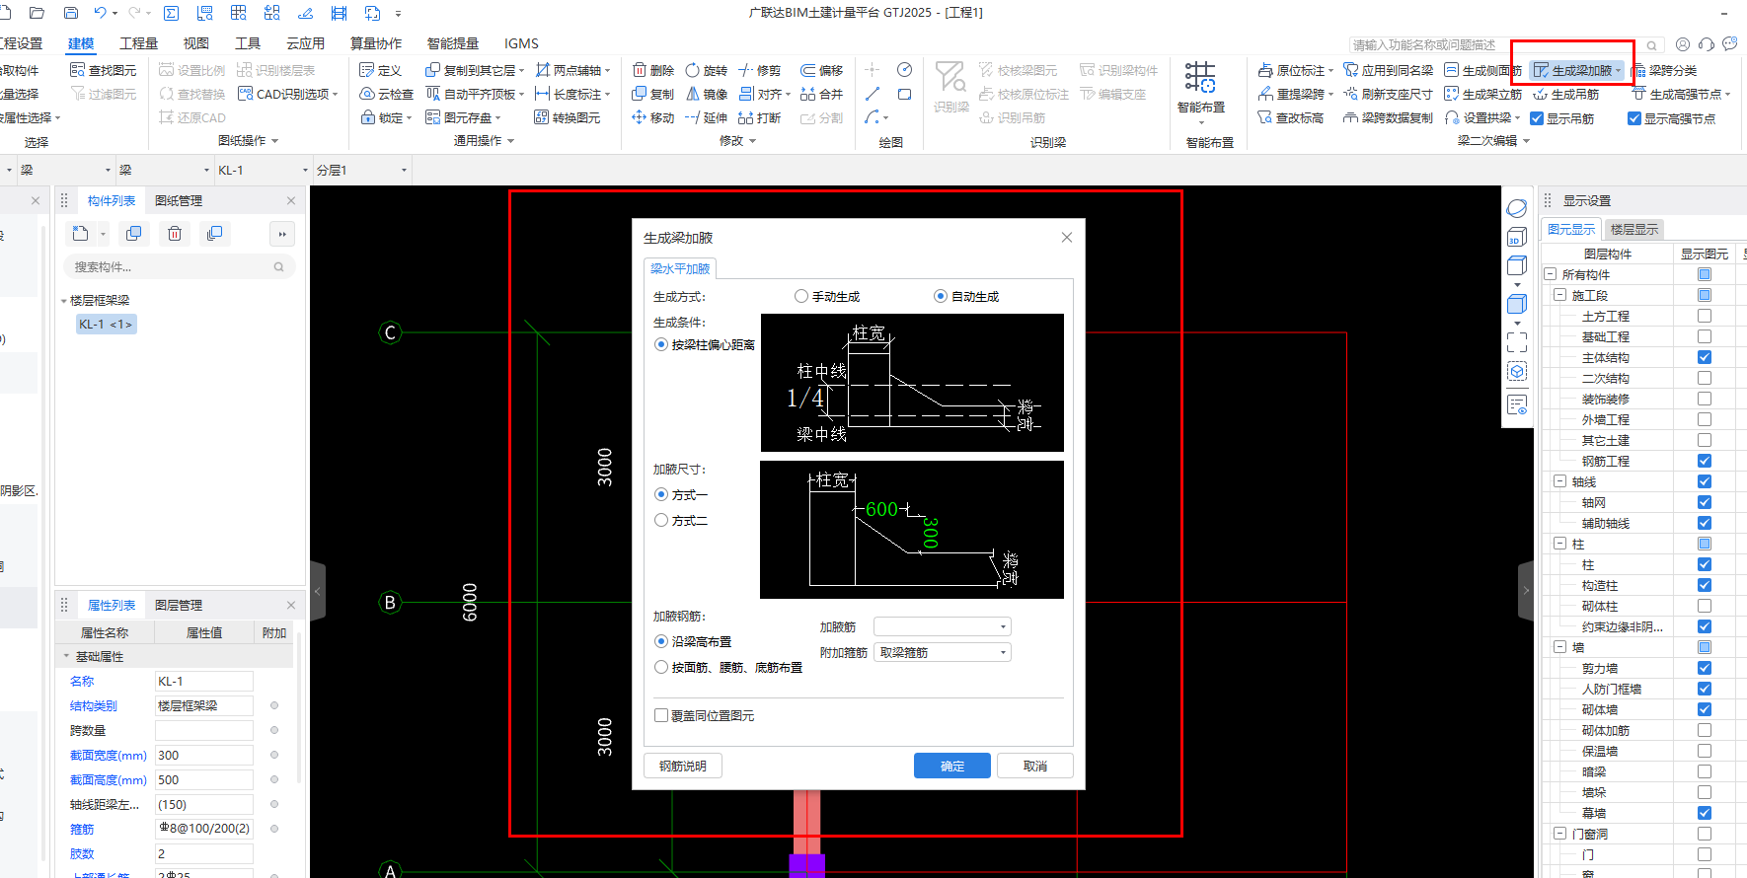Click the delete trash icon in component list

(175, 234)
